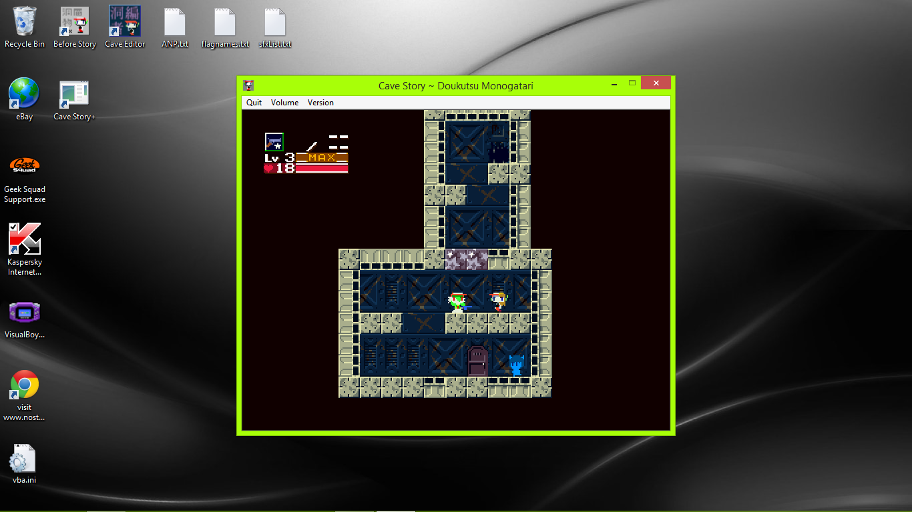
Task: Select the Recycle Bin desktop icon
Action: coord(25,27)
